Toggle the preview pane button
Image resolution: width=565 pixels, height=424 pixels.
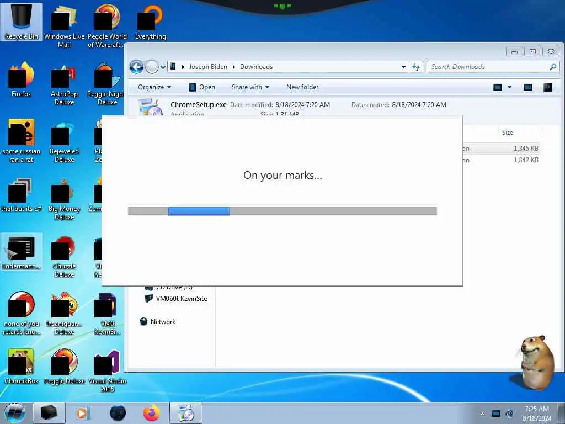pos(528,87)
